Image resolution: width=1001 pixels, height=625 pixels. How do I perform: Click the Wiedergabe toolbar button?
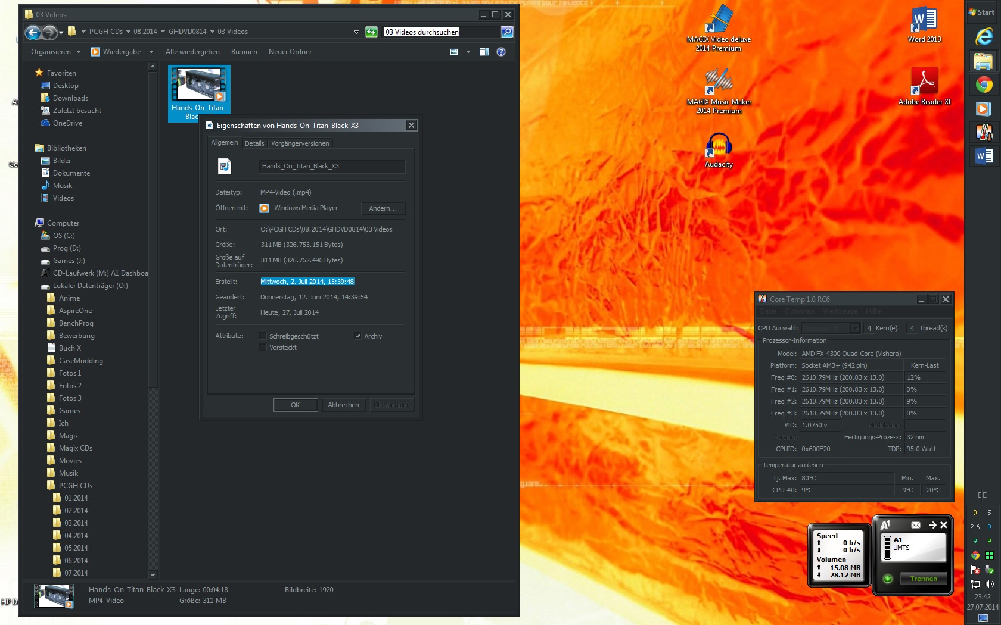116,52
